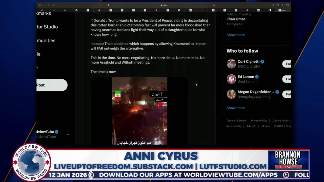Switch to the active Iran tab
The height and width of the screenshot is (182, 324).
tap(283, 10)
